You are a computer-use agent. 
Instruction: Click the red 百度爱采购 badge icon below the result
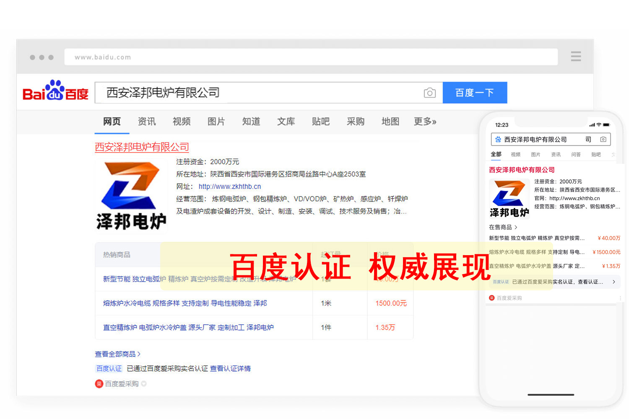point(99,383)
